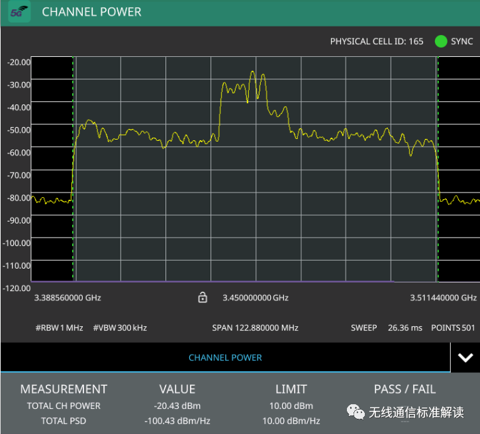Toggle the center frequency lock icon
Screen dimensions: 480x434
pos(203,298)
